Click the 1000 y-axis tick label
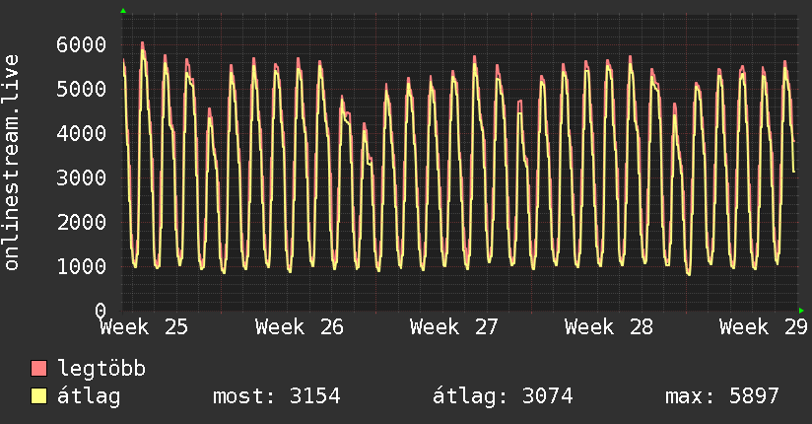812x424 pixels. pos(82,266)
